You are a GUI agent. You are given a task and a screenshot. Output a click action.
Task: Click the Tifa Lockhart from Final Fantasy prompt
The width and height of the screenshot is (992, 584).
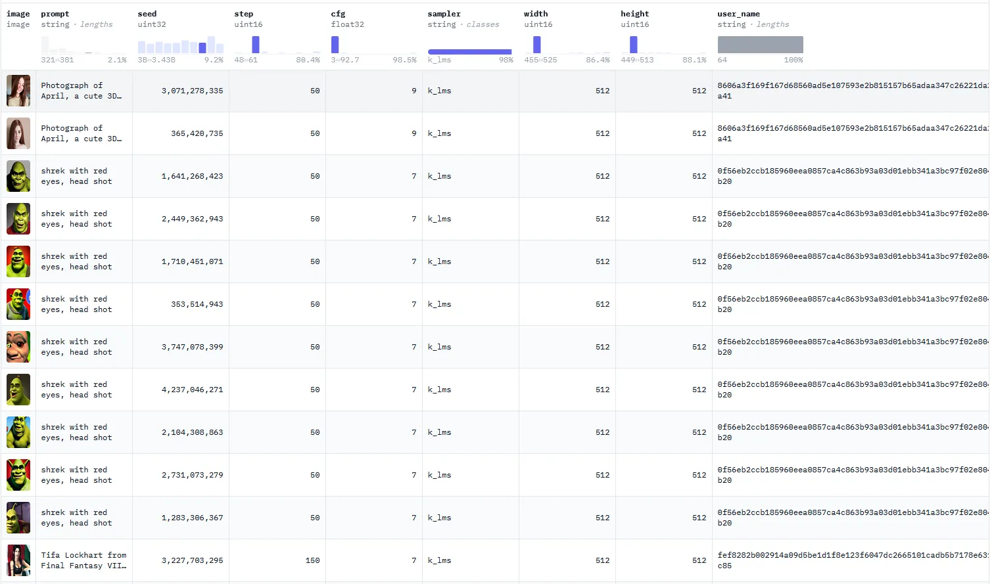point(83,560)
